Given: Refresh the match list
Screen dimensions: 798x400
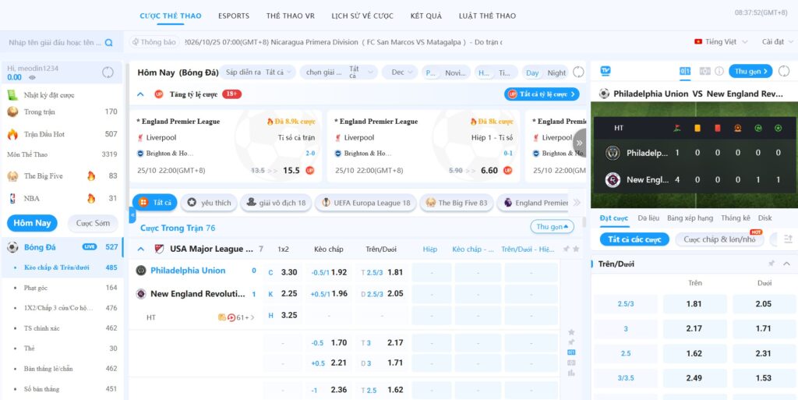Looking at the screenshot, I should (x=578, y=73).
